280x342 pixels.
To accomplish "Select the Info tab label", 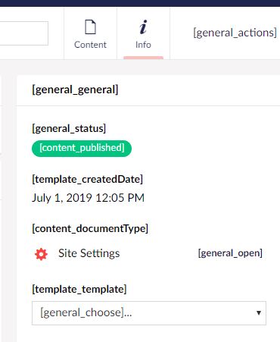I will pos(143,45).
